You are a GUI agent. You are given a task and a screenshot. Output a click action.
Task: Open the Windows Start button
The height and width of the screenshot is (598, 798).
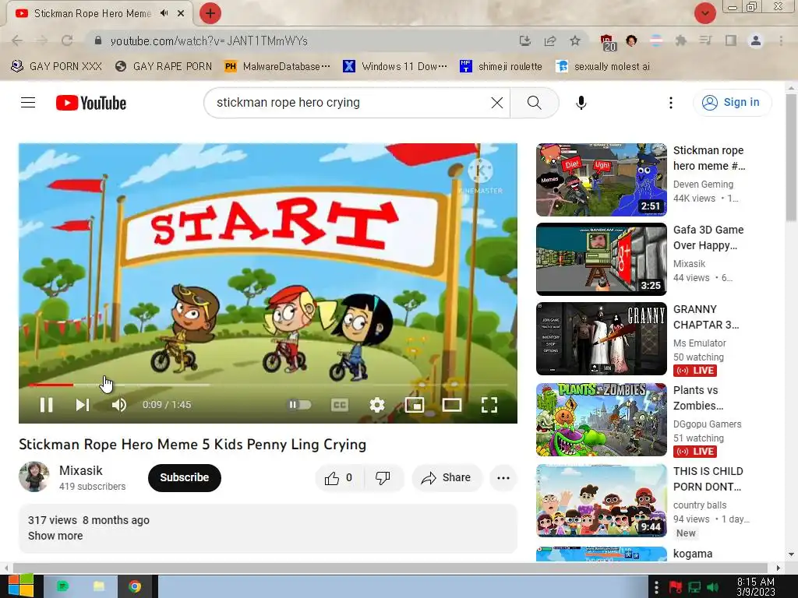(x=20, y=586)
